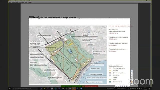Click the 'функционального зонирования' heading

tap(57, 17)
